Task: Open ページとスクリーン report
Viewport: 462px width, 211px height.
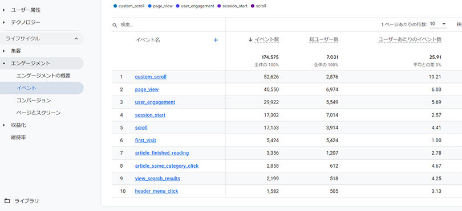Action: coord(38,113)
